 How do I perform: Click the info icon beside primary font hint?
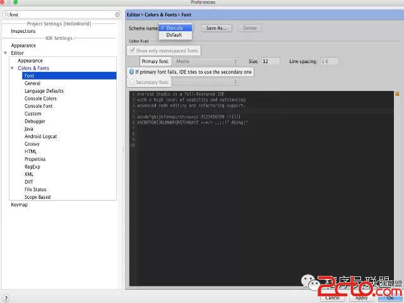pyautogui.click(x=131, y=72)
